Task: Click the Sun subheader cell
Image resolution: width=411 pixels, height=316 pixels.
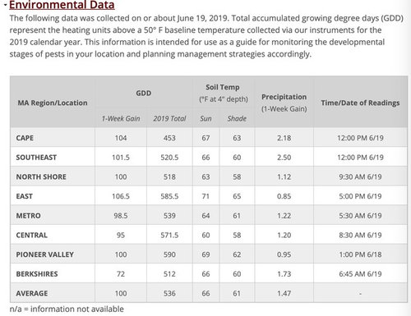Action: pos(205,118)
